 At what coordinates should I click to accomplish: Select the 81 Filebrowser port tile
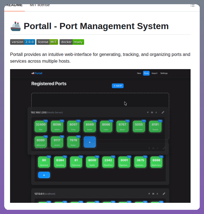pos(76,162)
